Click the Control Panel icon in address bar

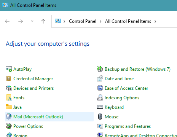click(x=58, y=21)
